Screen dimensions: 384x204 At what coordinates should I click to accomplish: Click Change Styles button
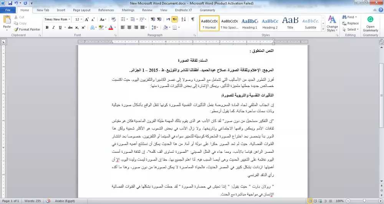click(332, 24)
